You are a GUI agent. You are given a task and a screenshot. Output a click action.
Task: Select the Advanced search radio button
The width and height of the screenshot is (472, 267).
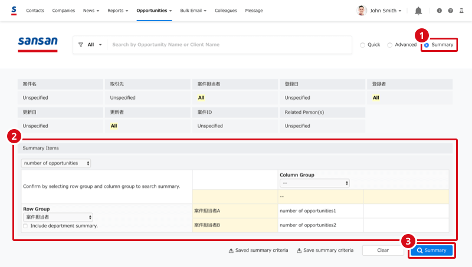[x=390, y=45]
